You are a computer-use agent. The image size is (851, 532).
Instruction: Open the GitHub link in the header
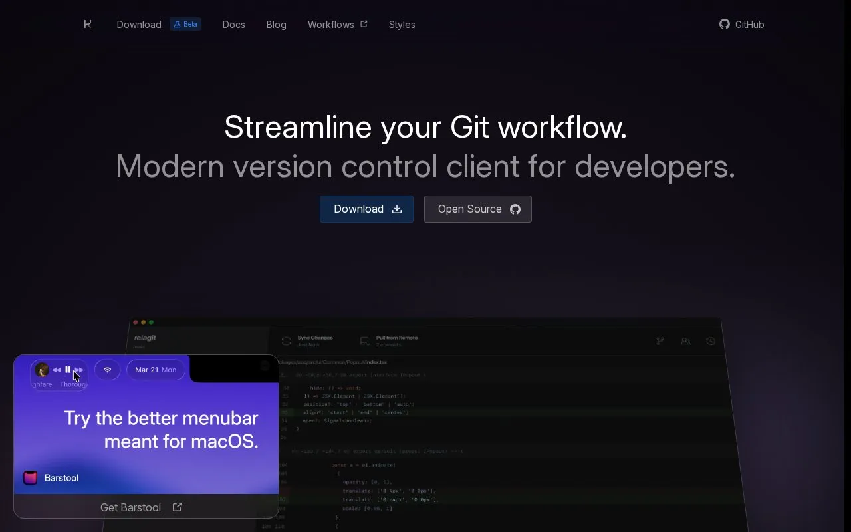pos(742,25)
